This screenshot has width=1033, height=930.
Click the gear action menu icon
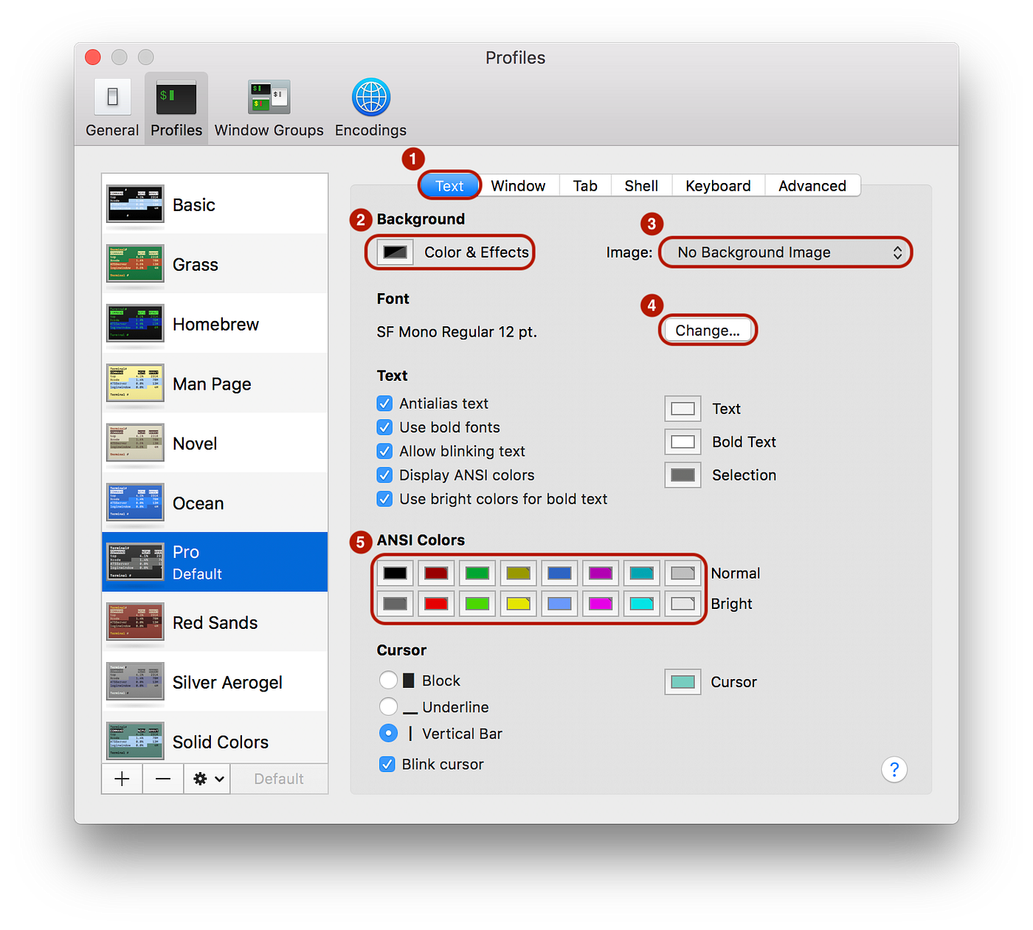(206, 779)
